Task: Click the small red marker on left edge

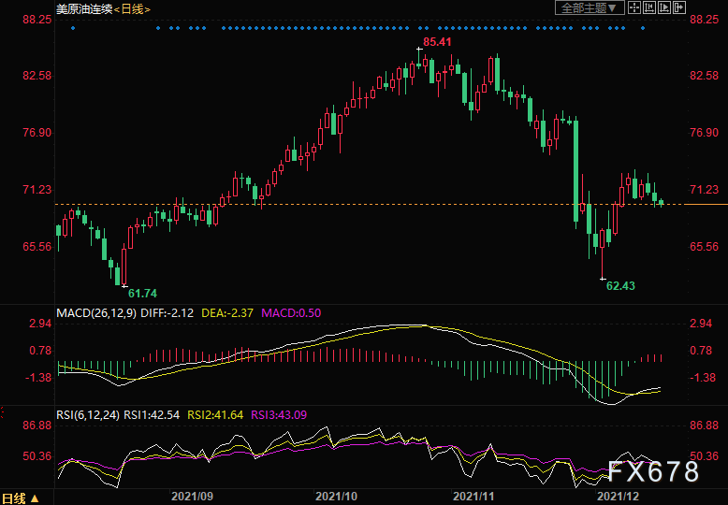Action: (2, 412)
